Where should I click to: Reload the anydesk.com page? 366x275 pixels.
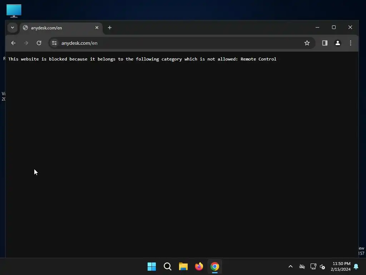click(x=39, y=43)
